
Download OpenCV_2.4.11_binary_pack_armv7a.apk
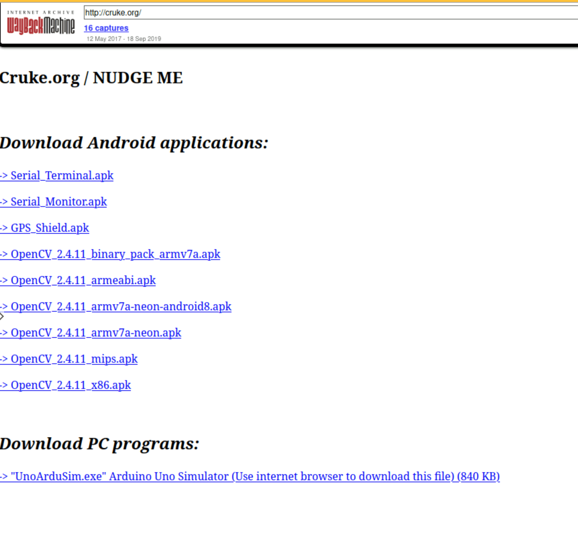tap(110, 254)
